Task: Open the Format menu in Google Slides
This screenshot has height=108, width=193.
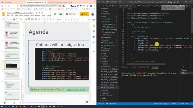Action: coord(27,16)
